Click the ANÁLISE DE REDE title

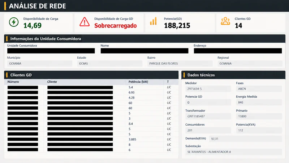click(x=38, y=6)
